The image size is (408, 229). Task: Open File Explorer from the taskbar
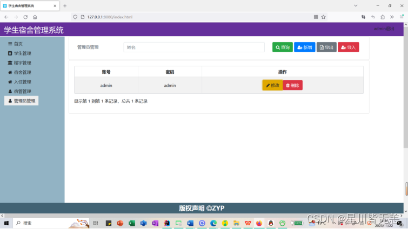236,223
